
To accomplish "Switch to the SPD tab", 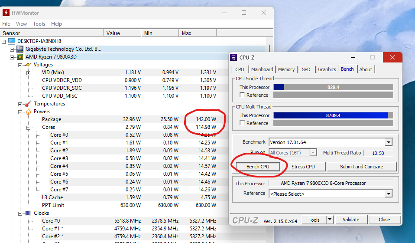I will 306,69.
